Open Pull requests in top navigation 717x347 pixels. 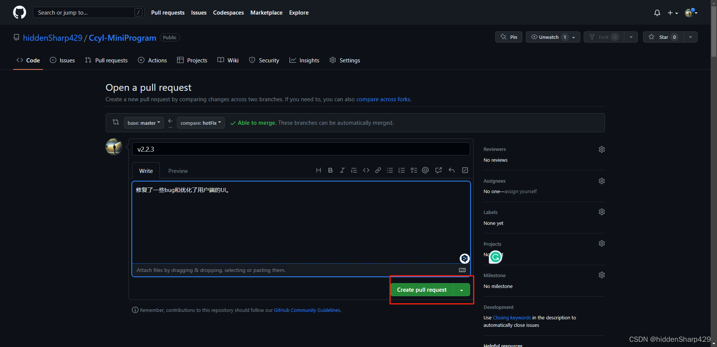168,13
